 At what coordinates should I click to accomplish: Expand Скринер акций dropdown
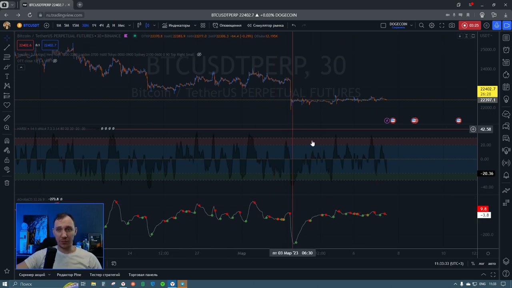(x=49, y=275)
